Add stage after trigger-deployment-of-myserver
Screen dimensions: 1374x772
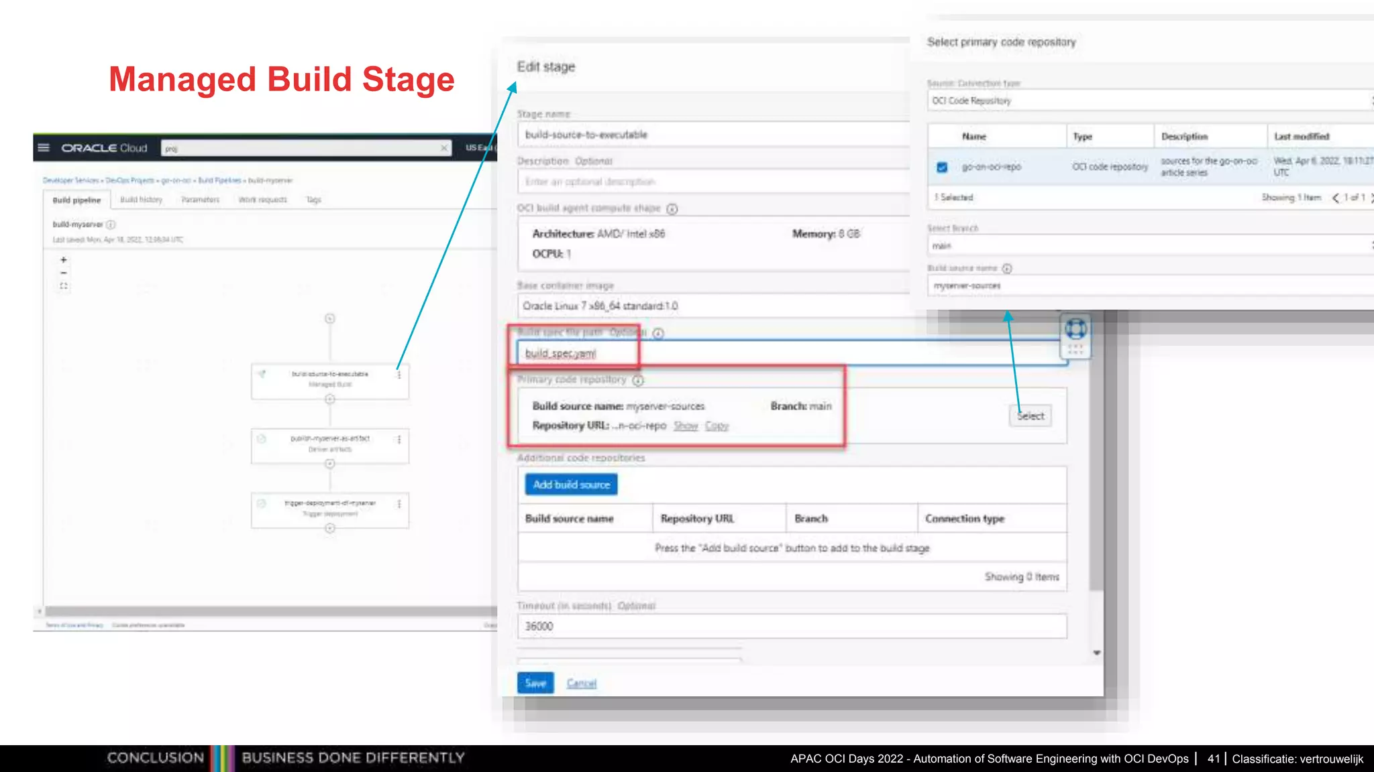329,528
